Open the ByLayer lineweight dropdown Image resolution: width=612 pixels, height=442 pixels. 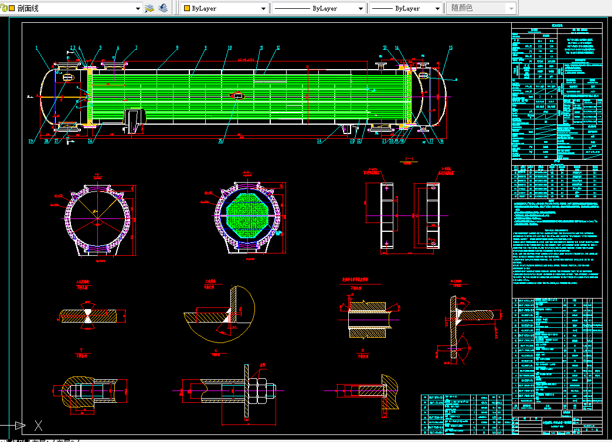click(406, 8)
